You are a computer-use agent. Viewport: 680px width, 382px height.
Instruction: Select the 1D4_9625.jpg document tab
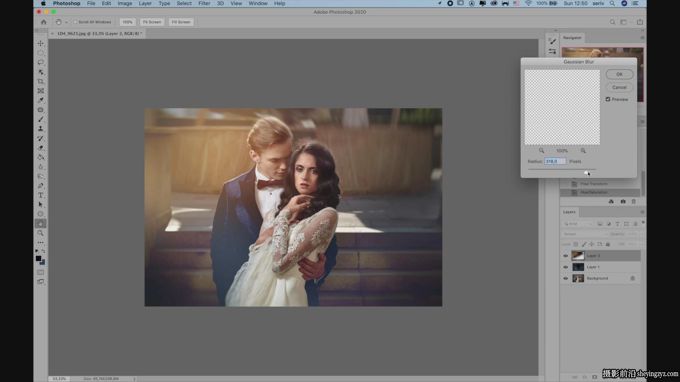100,34
